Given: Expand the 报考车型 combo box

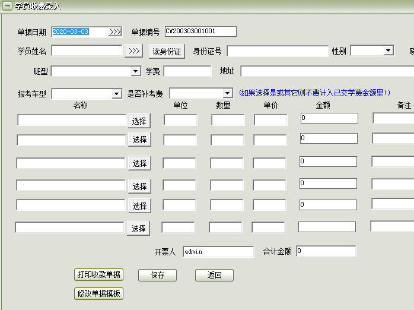Looking at the screenshot, I should tap(116, 94).
